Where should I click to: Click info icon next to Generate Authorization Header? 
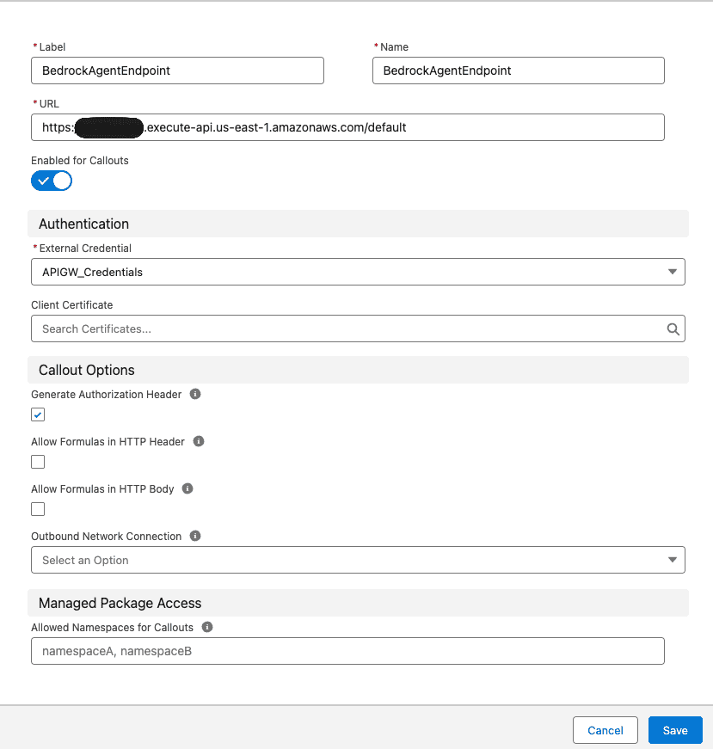coord(195,395)
